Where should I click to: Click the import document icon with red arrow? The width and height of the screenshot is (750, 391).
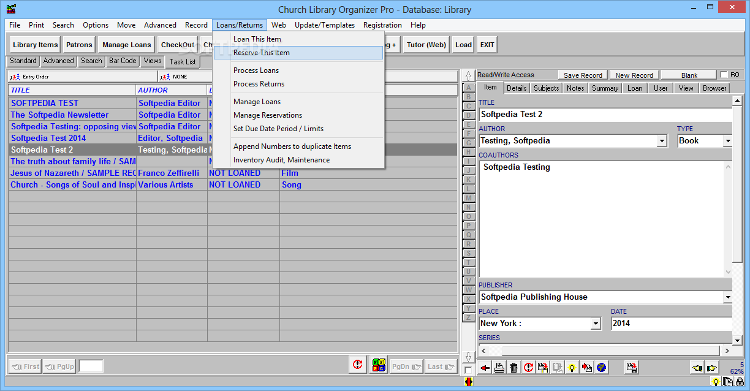(x=586, y=368)
